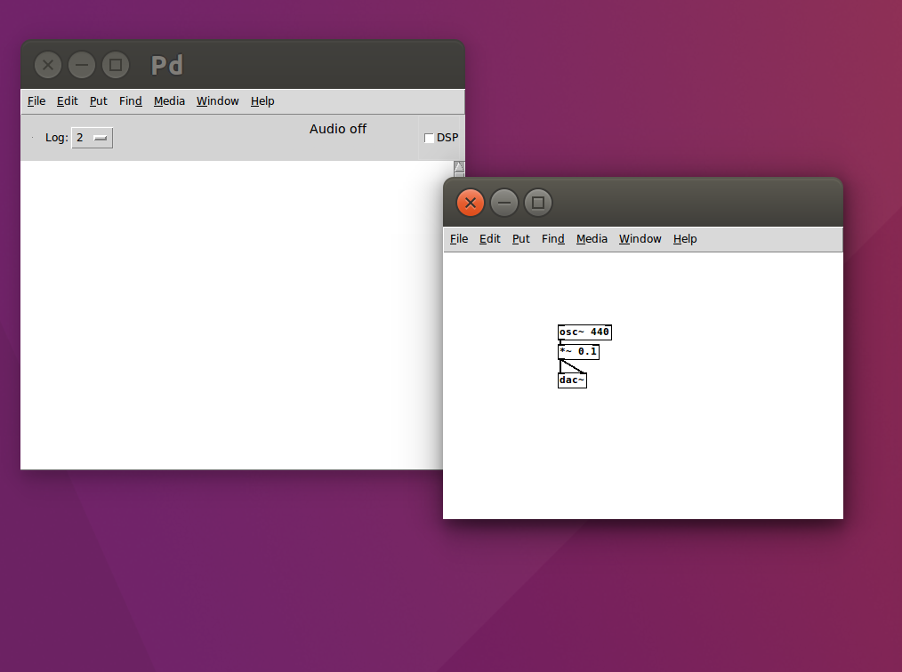This screenshot has height=672, width=902.
Task: Maximize the patch window
Action: [x=538, y=203]
